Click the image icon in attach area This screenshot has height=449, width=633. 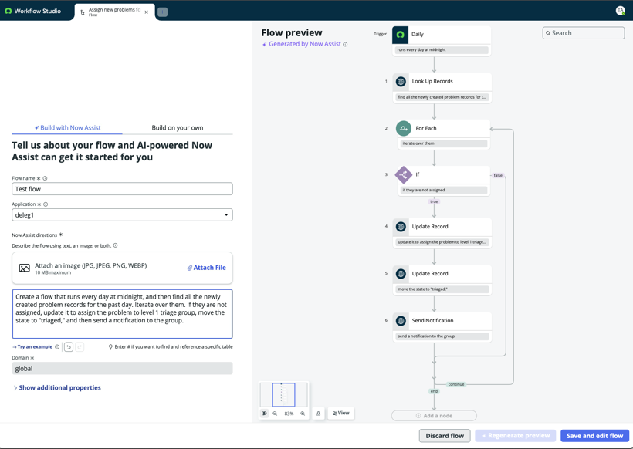click(x=25, y=268)
